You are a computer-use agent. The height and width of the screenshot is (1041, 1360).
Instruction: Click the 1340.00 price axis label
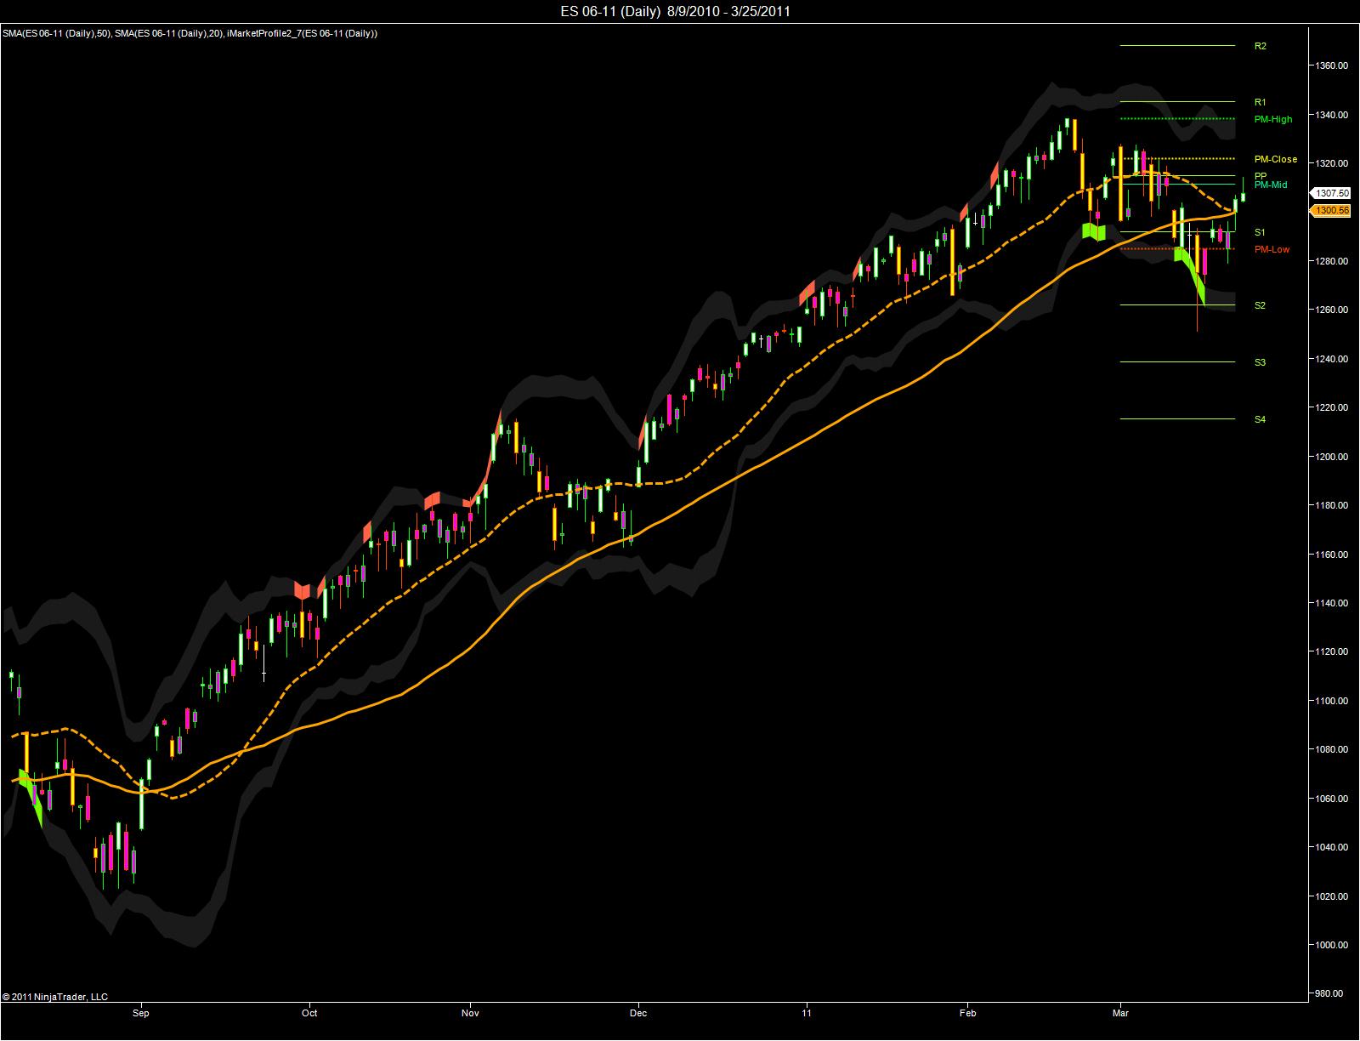point(1332,115)
